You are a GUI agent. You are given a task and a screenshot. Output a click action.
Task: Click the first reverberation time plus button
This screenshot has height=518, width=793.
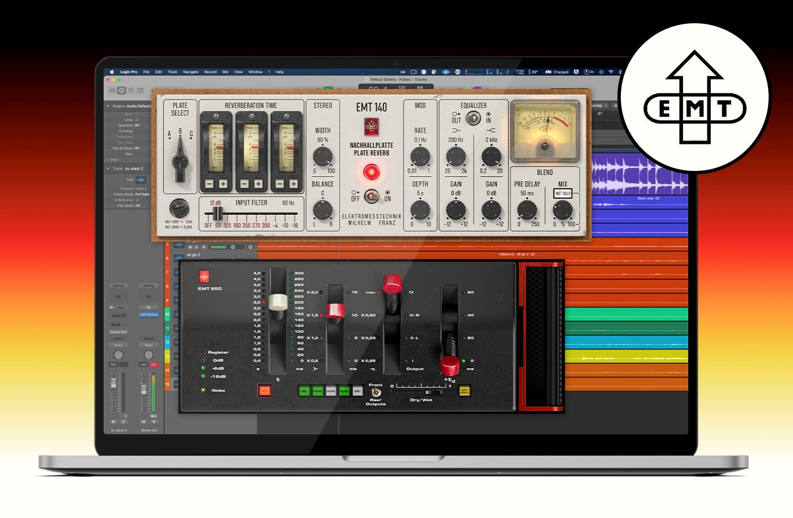pos(223,184)
